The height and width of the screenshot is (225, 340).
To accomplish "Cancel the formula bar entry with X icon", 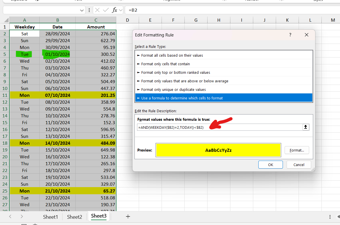I will tap(97, 10).
